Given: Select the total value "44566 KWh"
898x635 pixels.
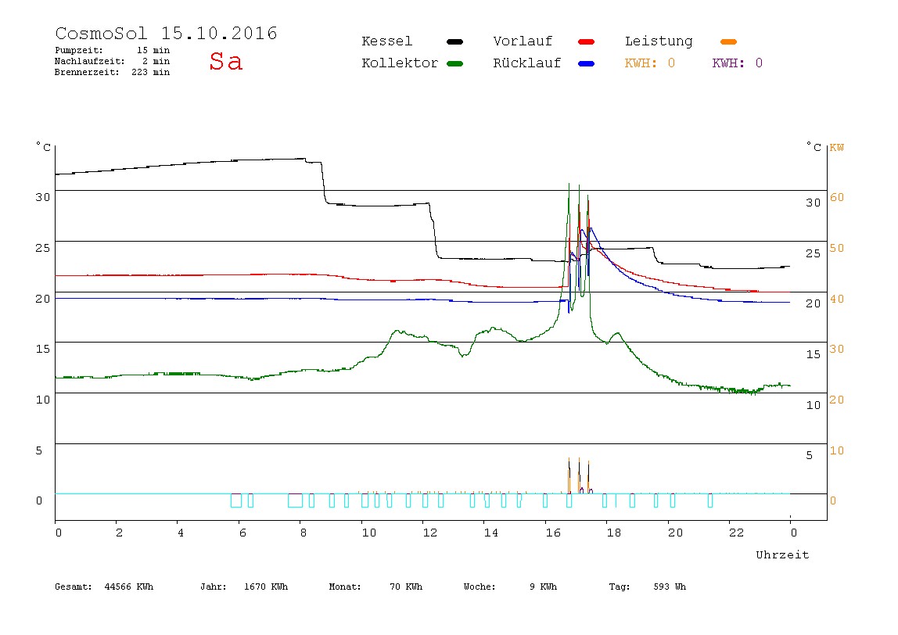Looking at the screenshot, I should (x=129, y=587).
